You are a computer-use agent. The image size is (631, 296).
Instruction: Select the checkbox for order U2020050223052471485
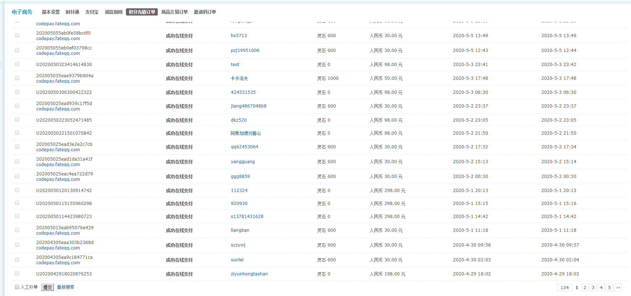tap(17, 119)
